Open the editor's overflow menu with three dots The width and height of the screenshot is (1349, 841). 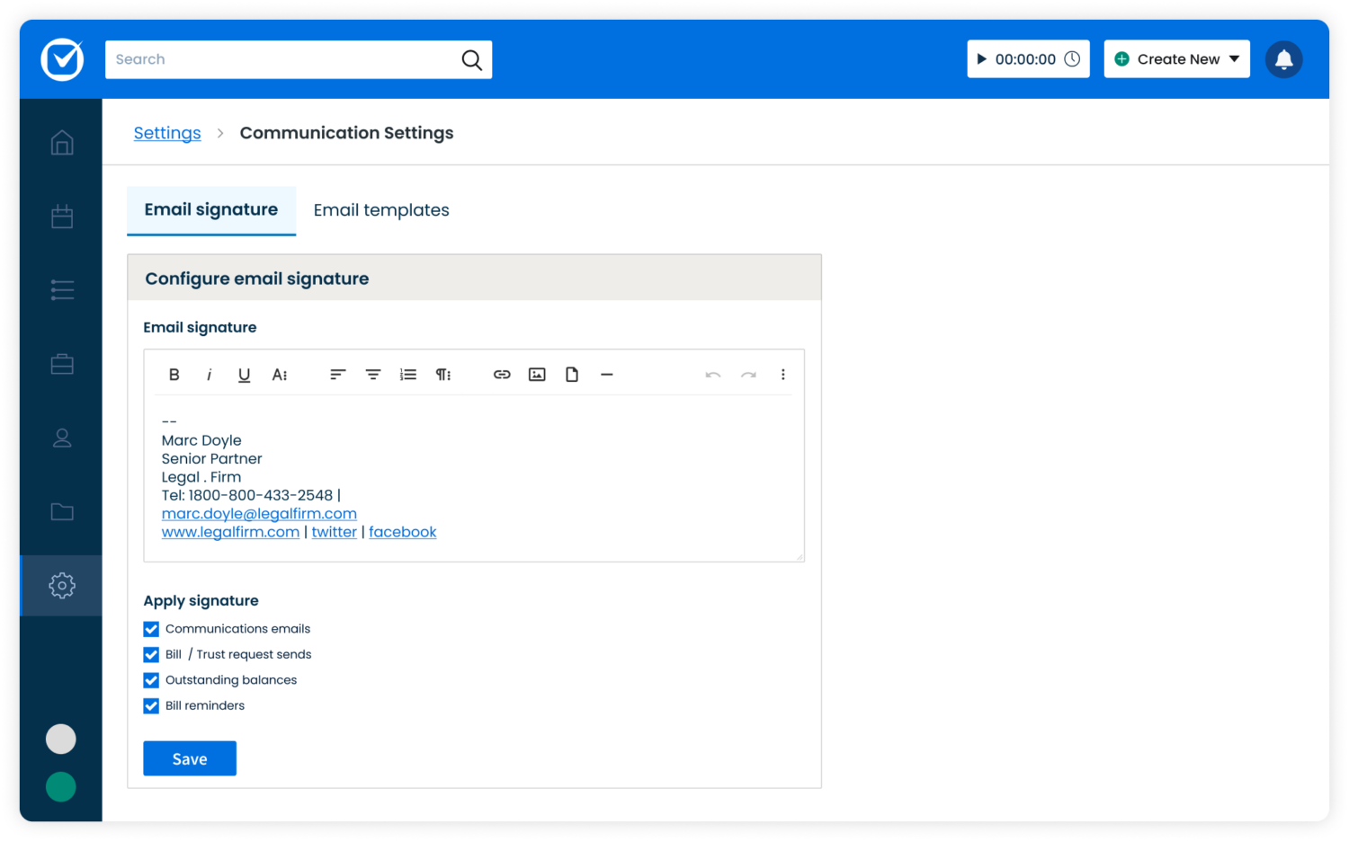(x=782, y=375)
